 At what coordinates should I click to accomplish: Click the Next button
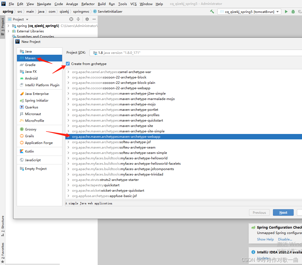(x=283, y=212)
